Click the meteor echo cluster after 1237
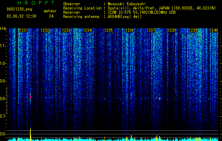 (x=158, y=98)
